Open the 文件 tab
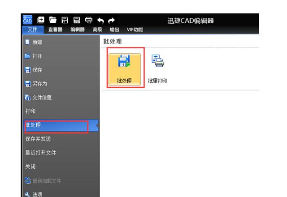 [33, 30]
